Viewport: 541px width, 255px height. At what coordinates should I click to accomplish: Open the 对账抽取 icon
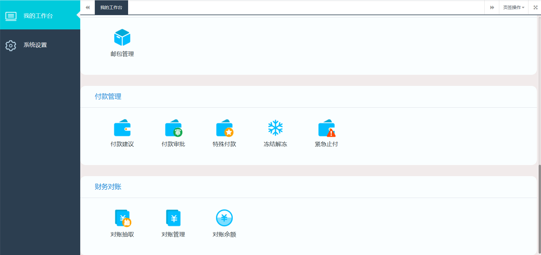[123, 218]
